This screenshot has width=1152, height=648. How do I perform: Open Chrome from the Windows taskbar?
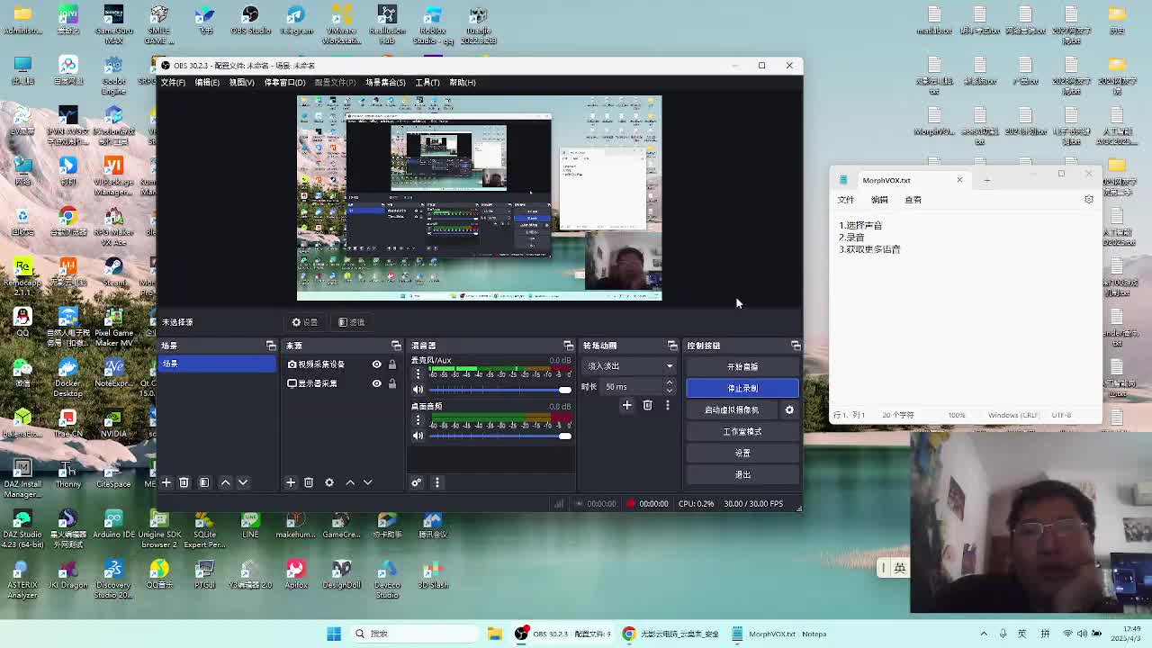[x=629, y=634]
